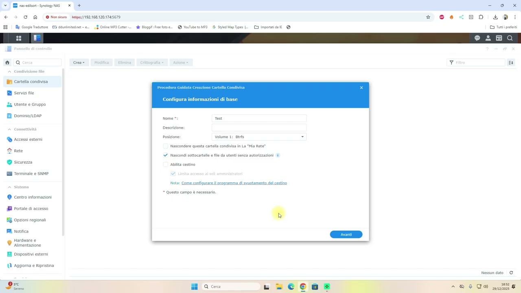Viewport: 521px width, 293px height.
Task: Open Tutti i preferiti bookmarks folder
Action: tap(503, 27)
